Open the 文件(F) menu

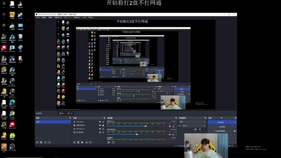38,18
